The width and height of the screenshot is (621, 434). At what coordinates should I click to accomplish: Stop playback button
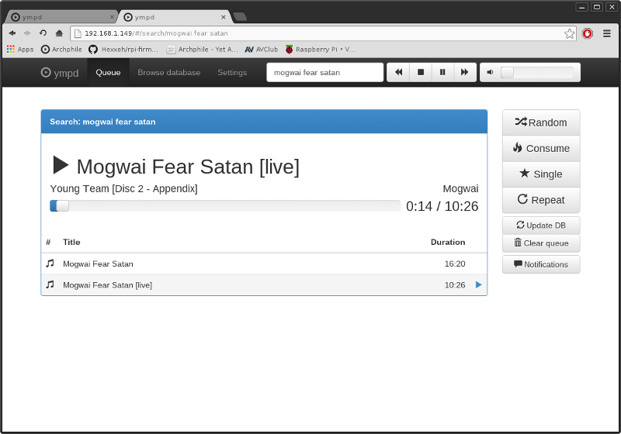click(421, 72)
